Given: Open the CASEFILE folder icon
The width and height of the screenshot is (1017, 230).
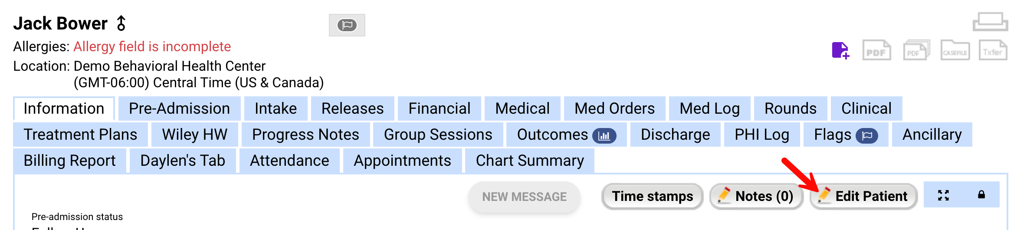Looking at the screenshot, I should (955, 50).
